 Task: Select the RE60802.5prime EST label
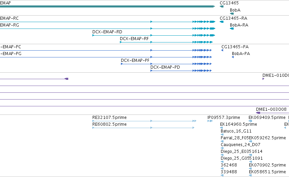click(109, 124)
